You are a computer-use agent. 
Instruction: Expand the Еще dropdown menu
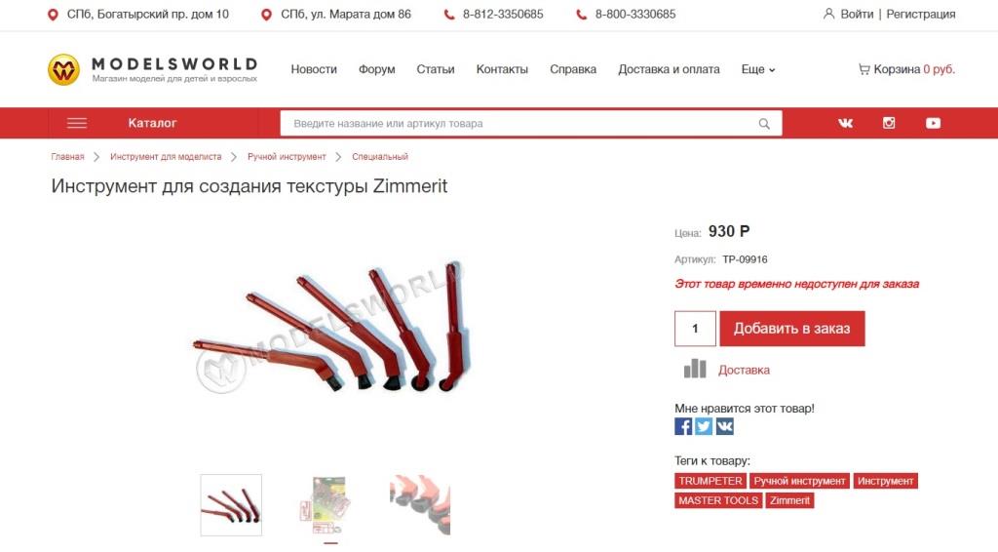coord(758,69)
